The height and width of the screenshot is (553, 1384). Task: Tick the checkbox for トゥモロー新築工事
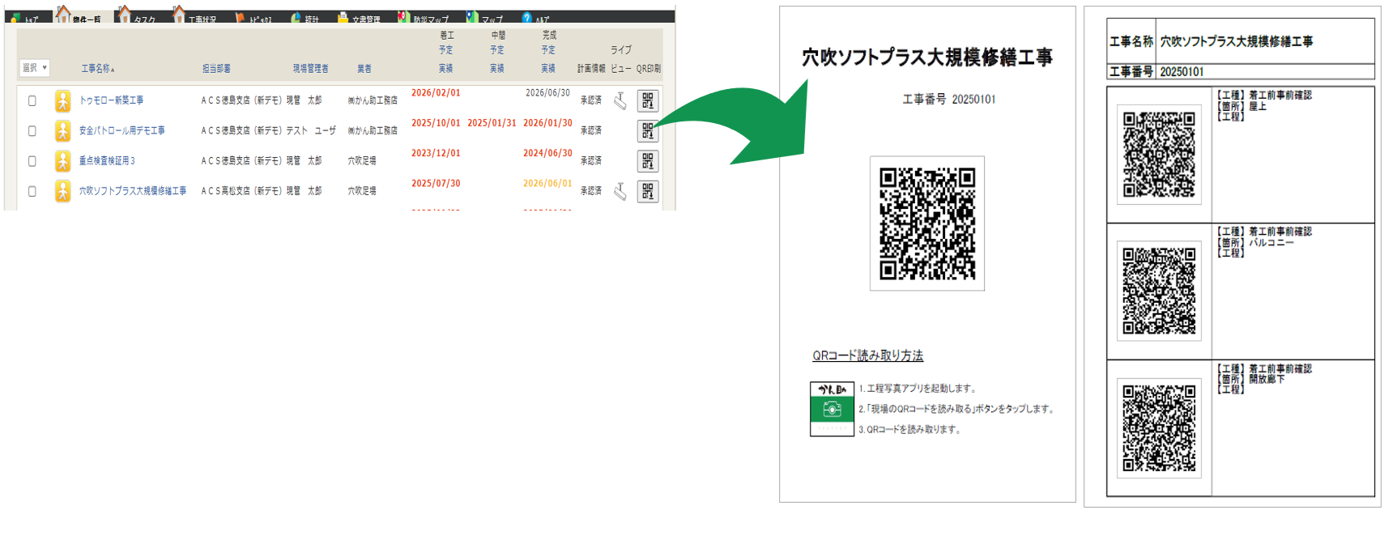pos(32,100)
